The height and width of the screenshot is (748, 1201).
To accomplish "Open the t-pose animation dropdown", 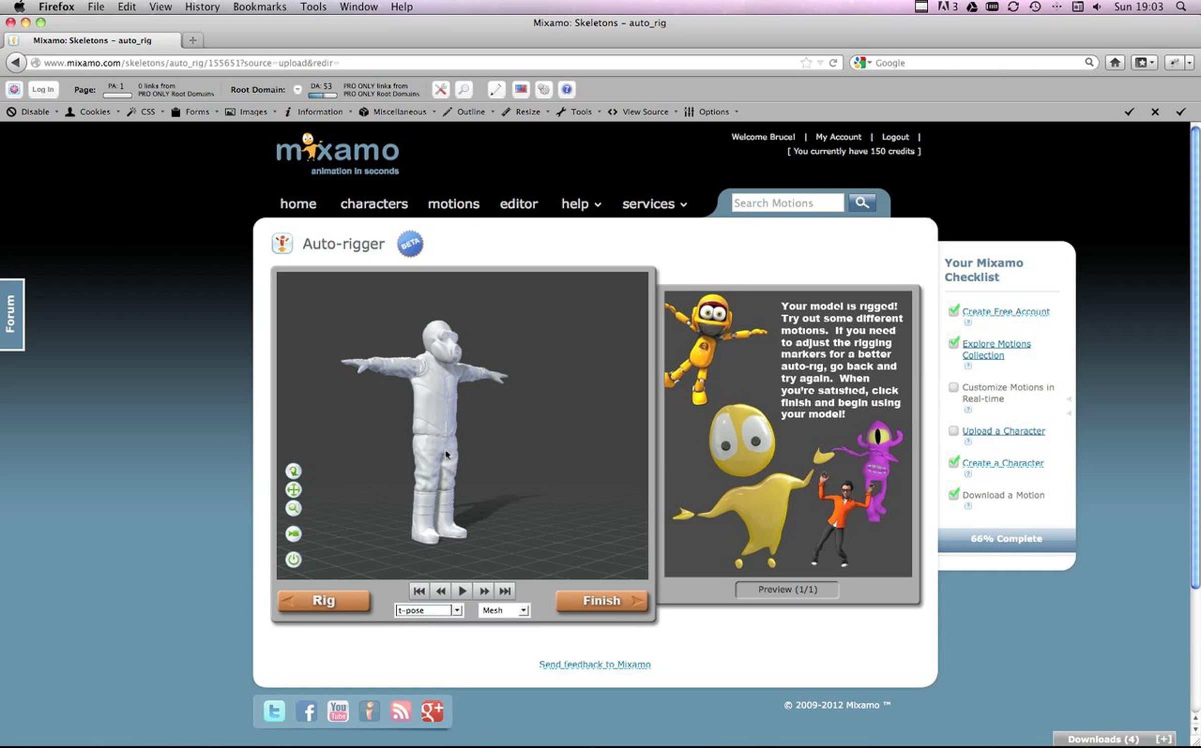I will [429, 610].
